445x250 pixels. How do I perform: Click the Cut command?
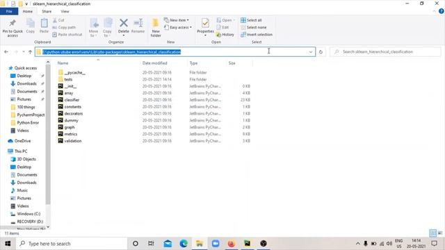coord(58,20)
